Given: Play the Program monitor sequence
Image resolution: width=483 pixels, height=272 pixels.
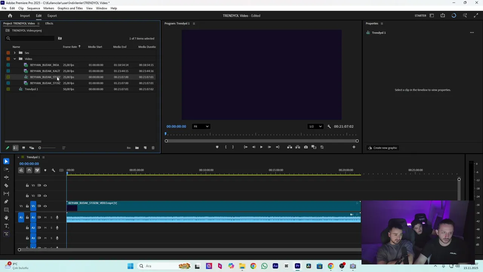Looking at the screenshot, I should [x=261, y=147].
